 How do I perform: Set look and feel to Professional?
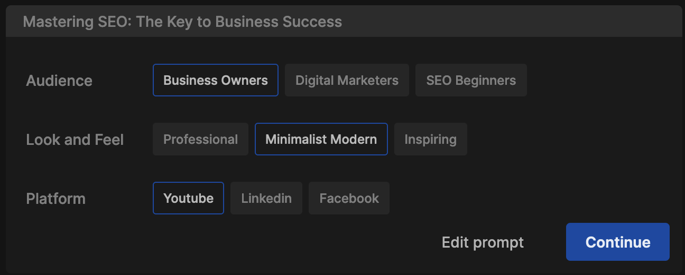tap(200, 139)
